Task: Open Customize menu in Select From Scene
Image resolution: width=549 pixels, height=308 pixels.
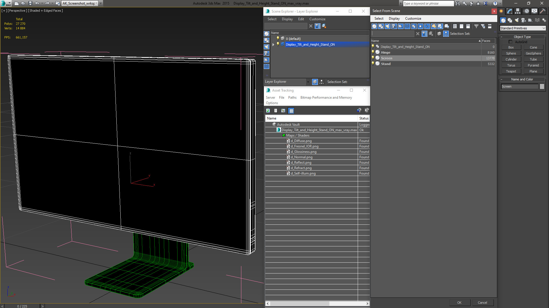Action: click(x=413, y=19)
